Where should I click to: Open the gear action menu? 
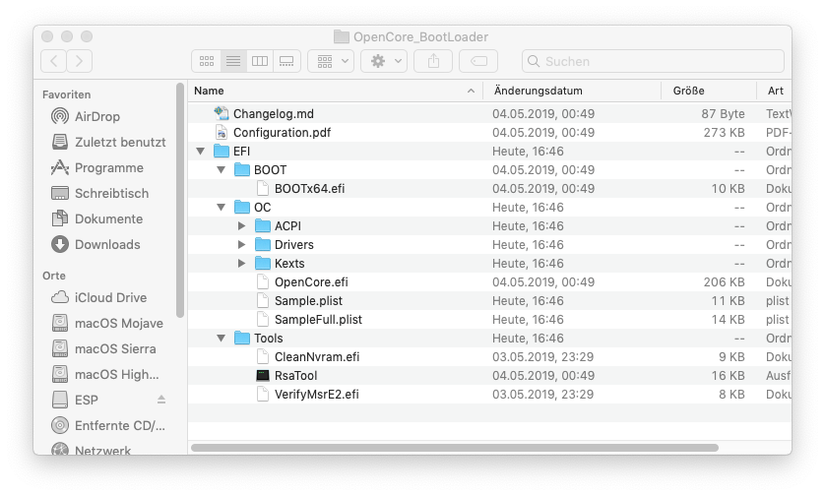pos(384,61)
